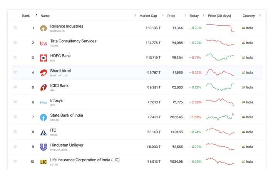This screenshot has width=278, height=172.
Task: Click the ITC logo
Action: [x=44, y=132]
